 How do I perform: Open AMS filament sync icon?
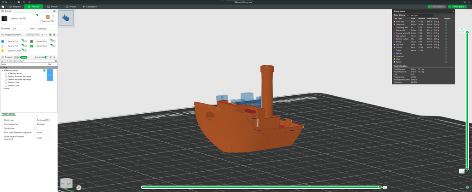click(x=50, y=35)
